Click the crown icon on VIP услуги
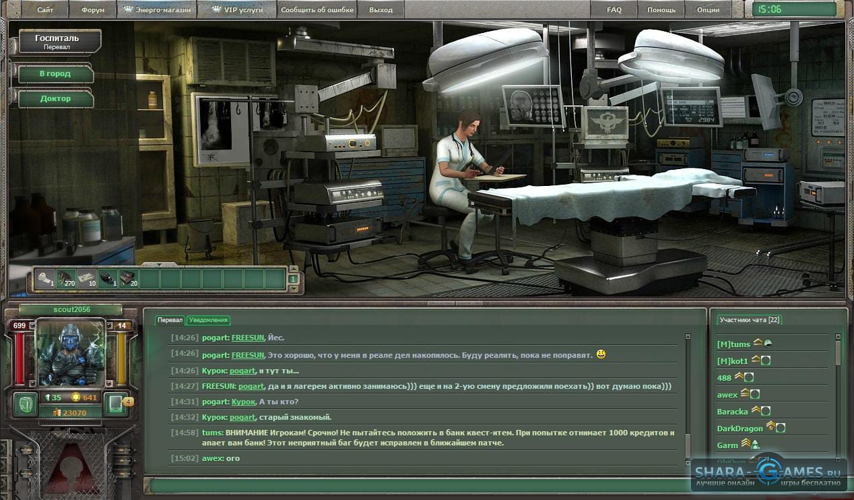This screenshot has width=854, height=500. point(216,9)
